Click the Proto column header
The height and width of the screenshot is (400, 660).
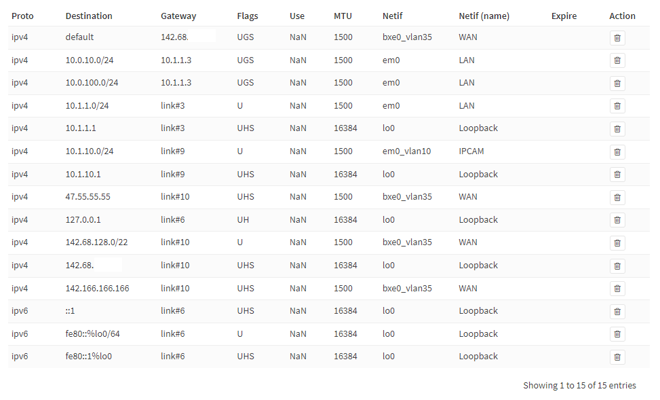22,16
